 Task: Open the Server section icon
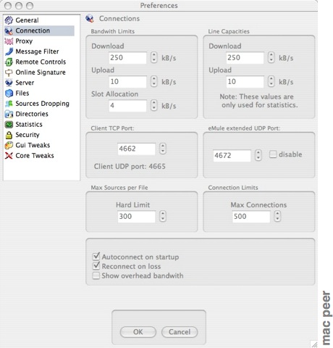9,83
